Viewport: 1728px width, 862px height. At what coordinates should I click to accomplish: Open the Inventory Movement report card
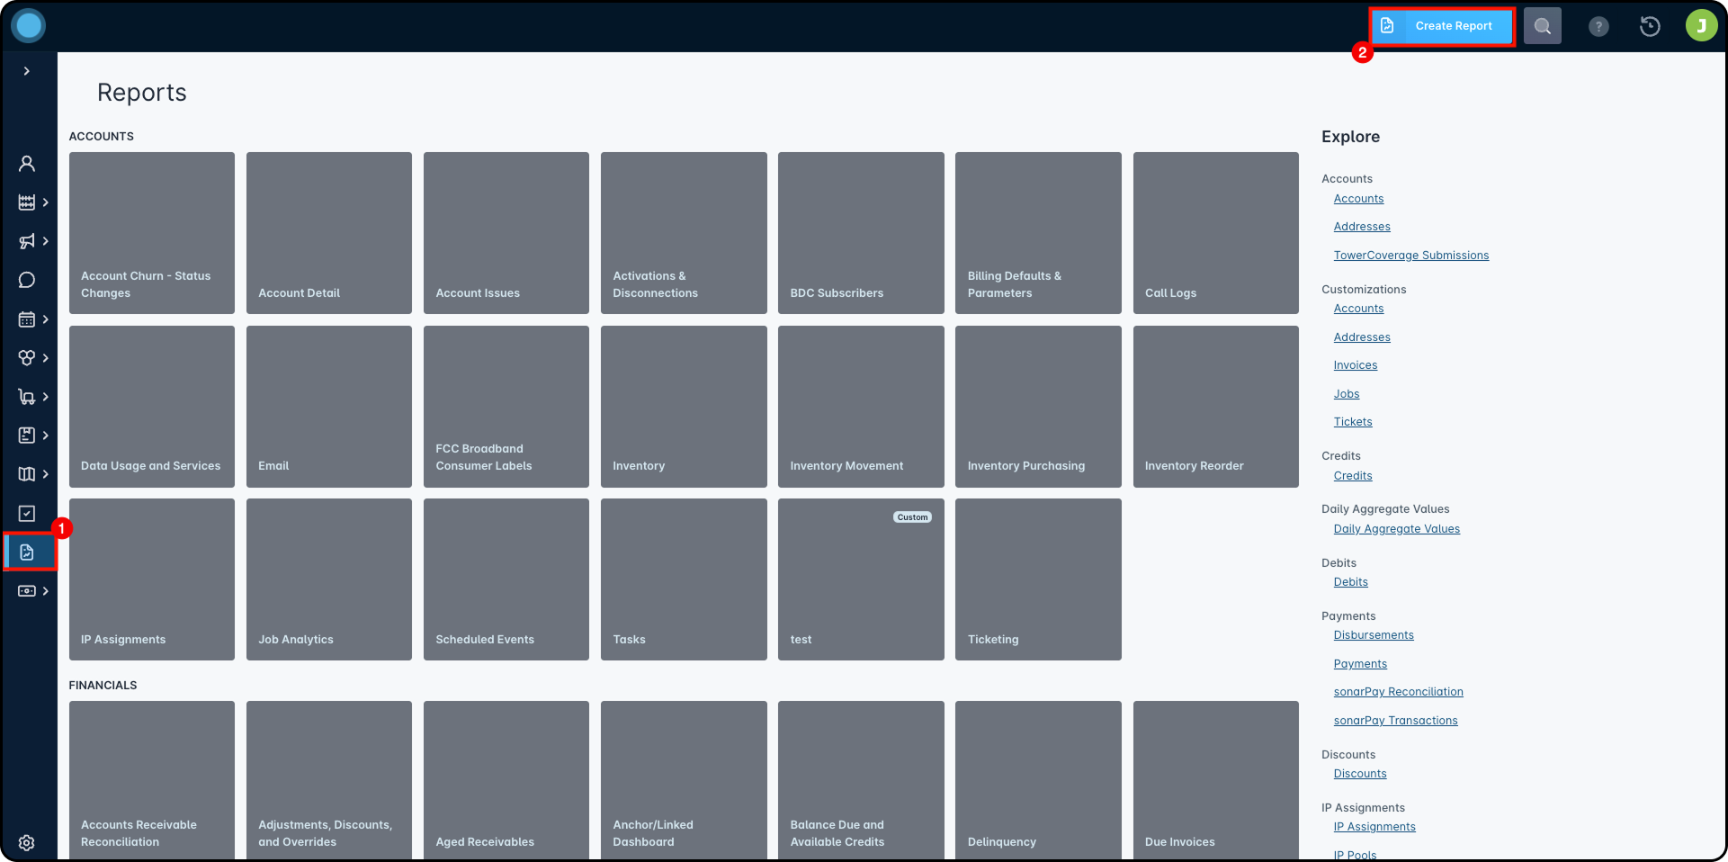pyautogui.click(x=861, y=407)
